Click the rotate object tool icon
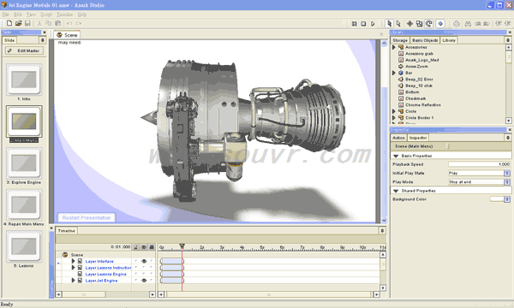 click(x=429, y=24)
